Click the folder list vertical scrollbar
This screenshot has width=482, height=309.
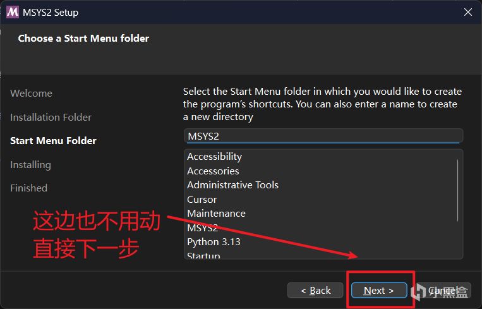(x=458, y=190)
